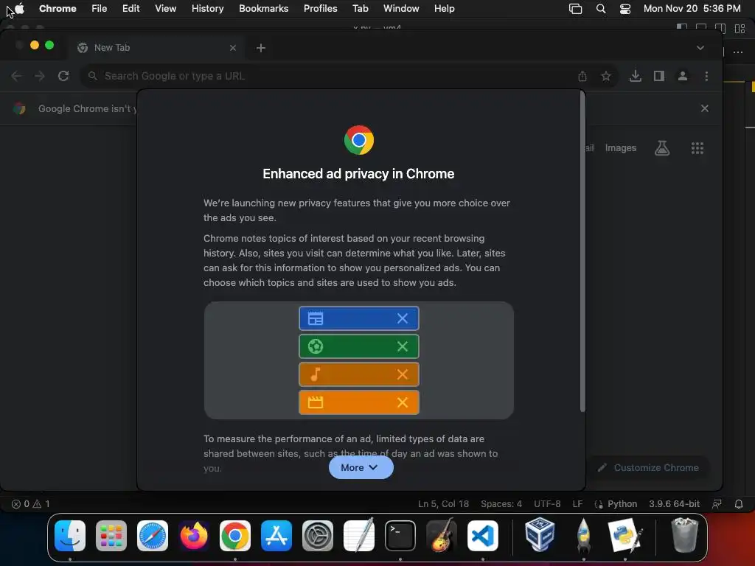Viewport: 755px width, 566px height.
Task: Open the Edit menu
Action: click(131, 9)
